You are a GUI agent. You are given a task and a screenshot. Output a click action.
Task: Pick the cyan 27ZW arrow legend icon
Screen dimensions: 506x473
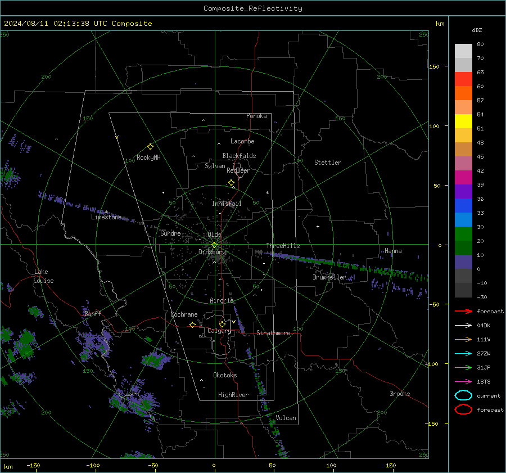click(x=463, y=353)
